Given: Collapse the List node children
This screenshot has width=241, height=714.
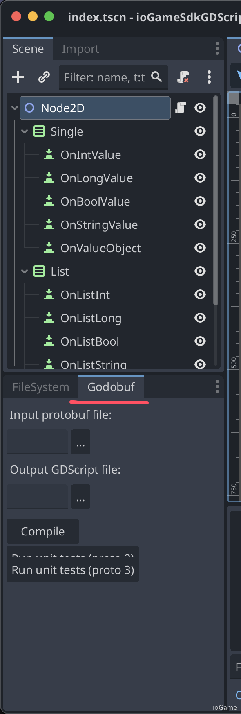Looking at the screenshot, I should point(24,271).
